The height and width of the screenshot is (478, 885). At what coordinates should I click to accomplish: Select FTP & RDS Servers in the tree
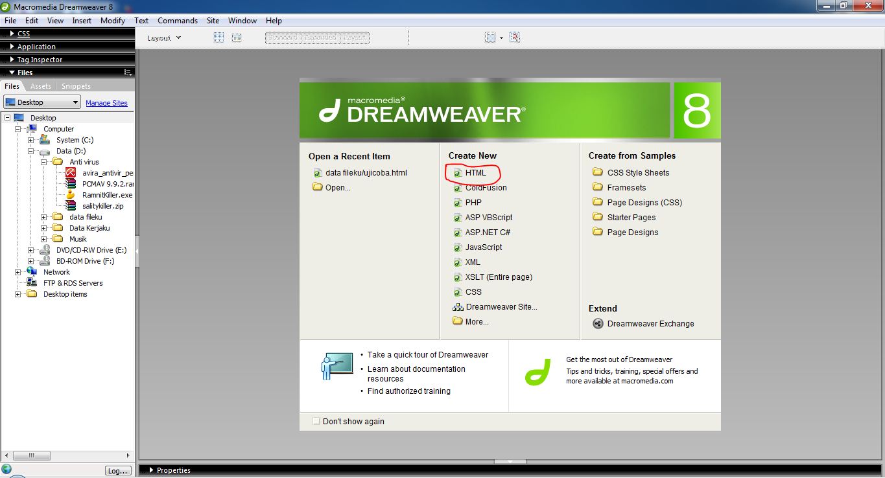[x=65, y=283]
